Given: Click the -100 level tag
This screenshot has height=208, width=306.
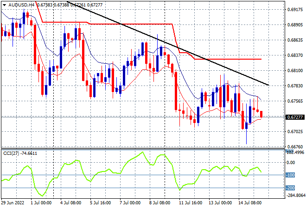Looking at the screenshot, I should [290, 175].
